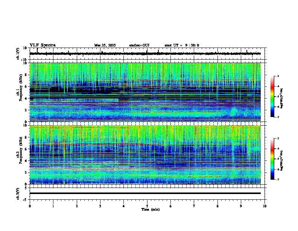This screenshot has height=231, width=298.
Task: Select the "Time (min)" axis label
Action: tap(151, 209)
